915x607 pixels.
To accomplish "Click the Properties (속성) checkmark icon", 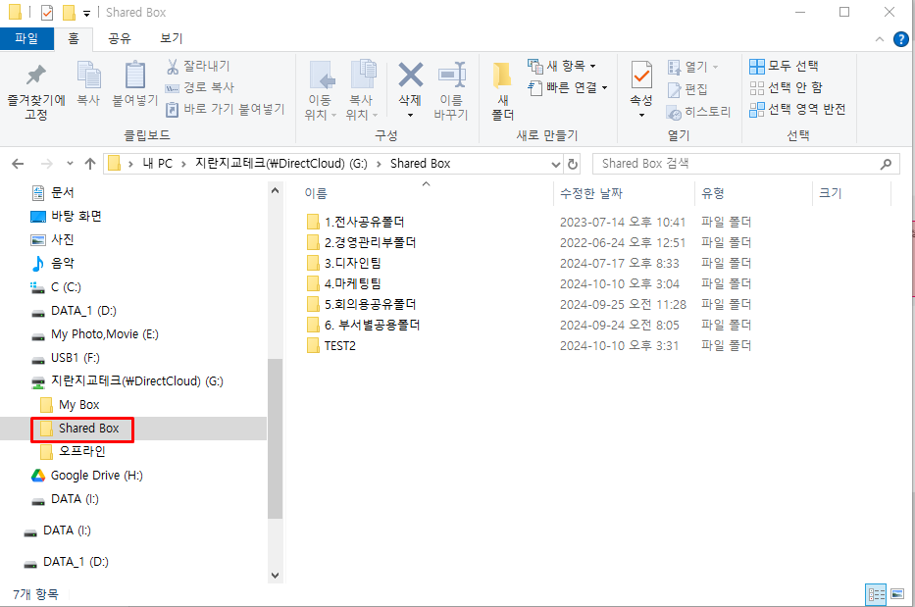I will [641, 76].
